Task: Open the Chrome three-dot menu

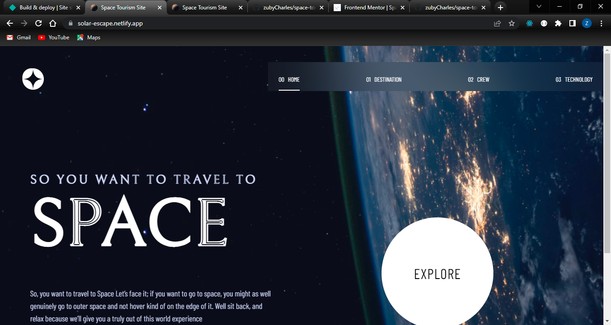Action: (x=601, y=23)
